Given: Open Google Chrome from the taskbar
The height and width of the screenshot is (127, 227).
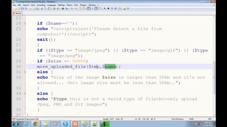Looking at the screenshot, I should coord(35,124).
